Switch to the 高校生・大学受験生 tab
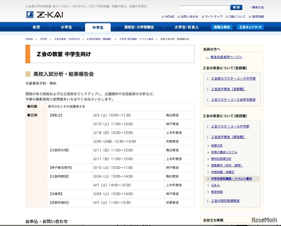The height and width of the screenshot is (226, 281). tap(139, 27)
